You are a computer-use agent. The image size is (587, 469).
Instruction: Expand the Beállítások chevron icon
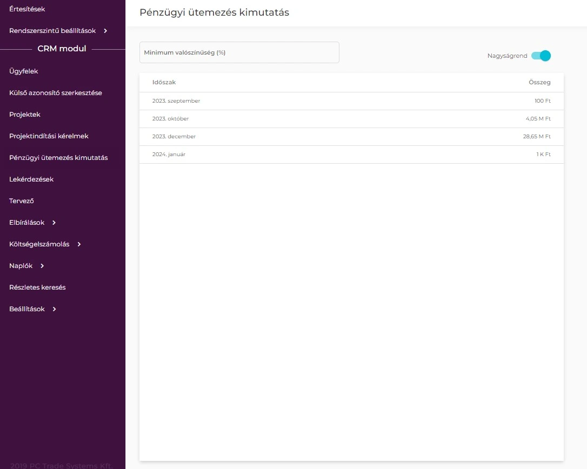point(54,309)
